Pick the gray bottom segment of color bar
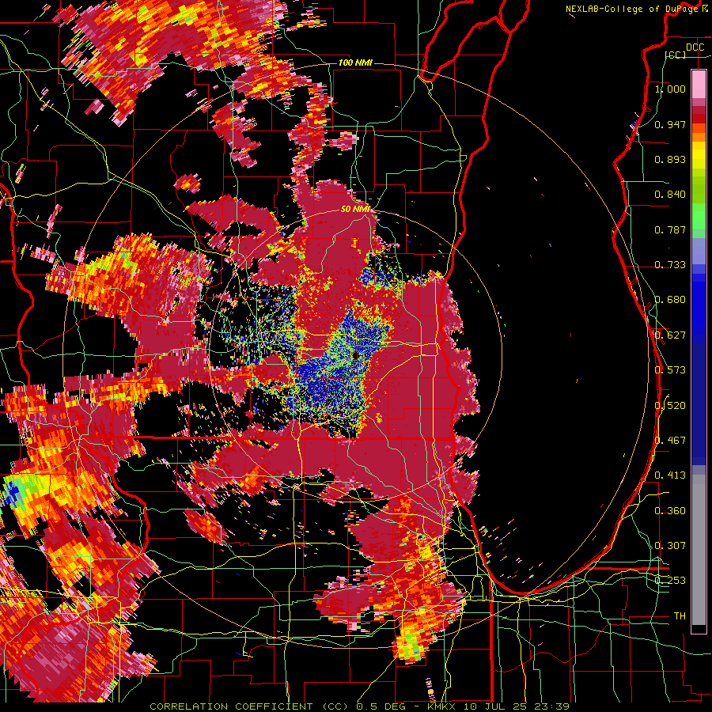 pos(699,550)
